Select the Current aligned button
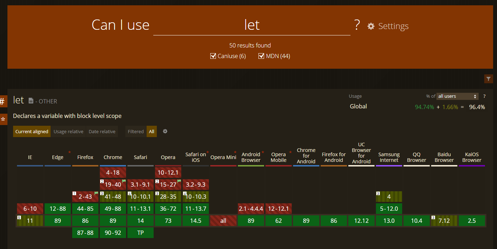This screenshot has width=497, height=249. pyautogui.click(x=32, y=131)
